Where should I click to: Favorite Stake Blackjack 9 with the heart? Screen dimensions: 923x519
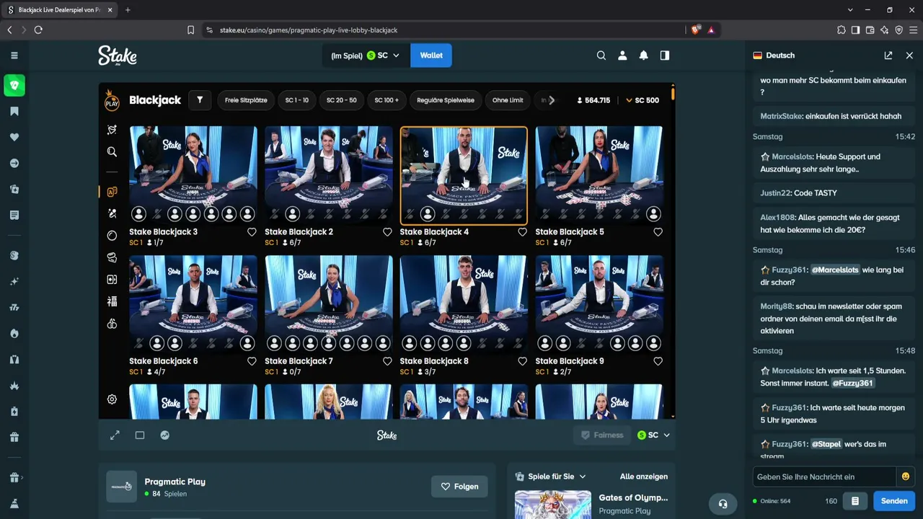click(x=658, y=361)
